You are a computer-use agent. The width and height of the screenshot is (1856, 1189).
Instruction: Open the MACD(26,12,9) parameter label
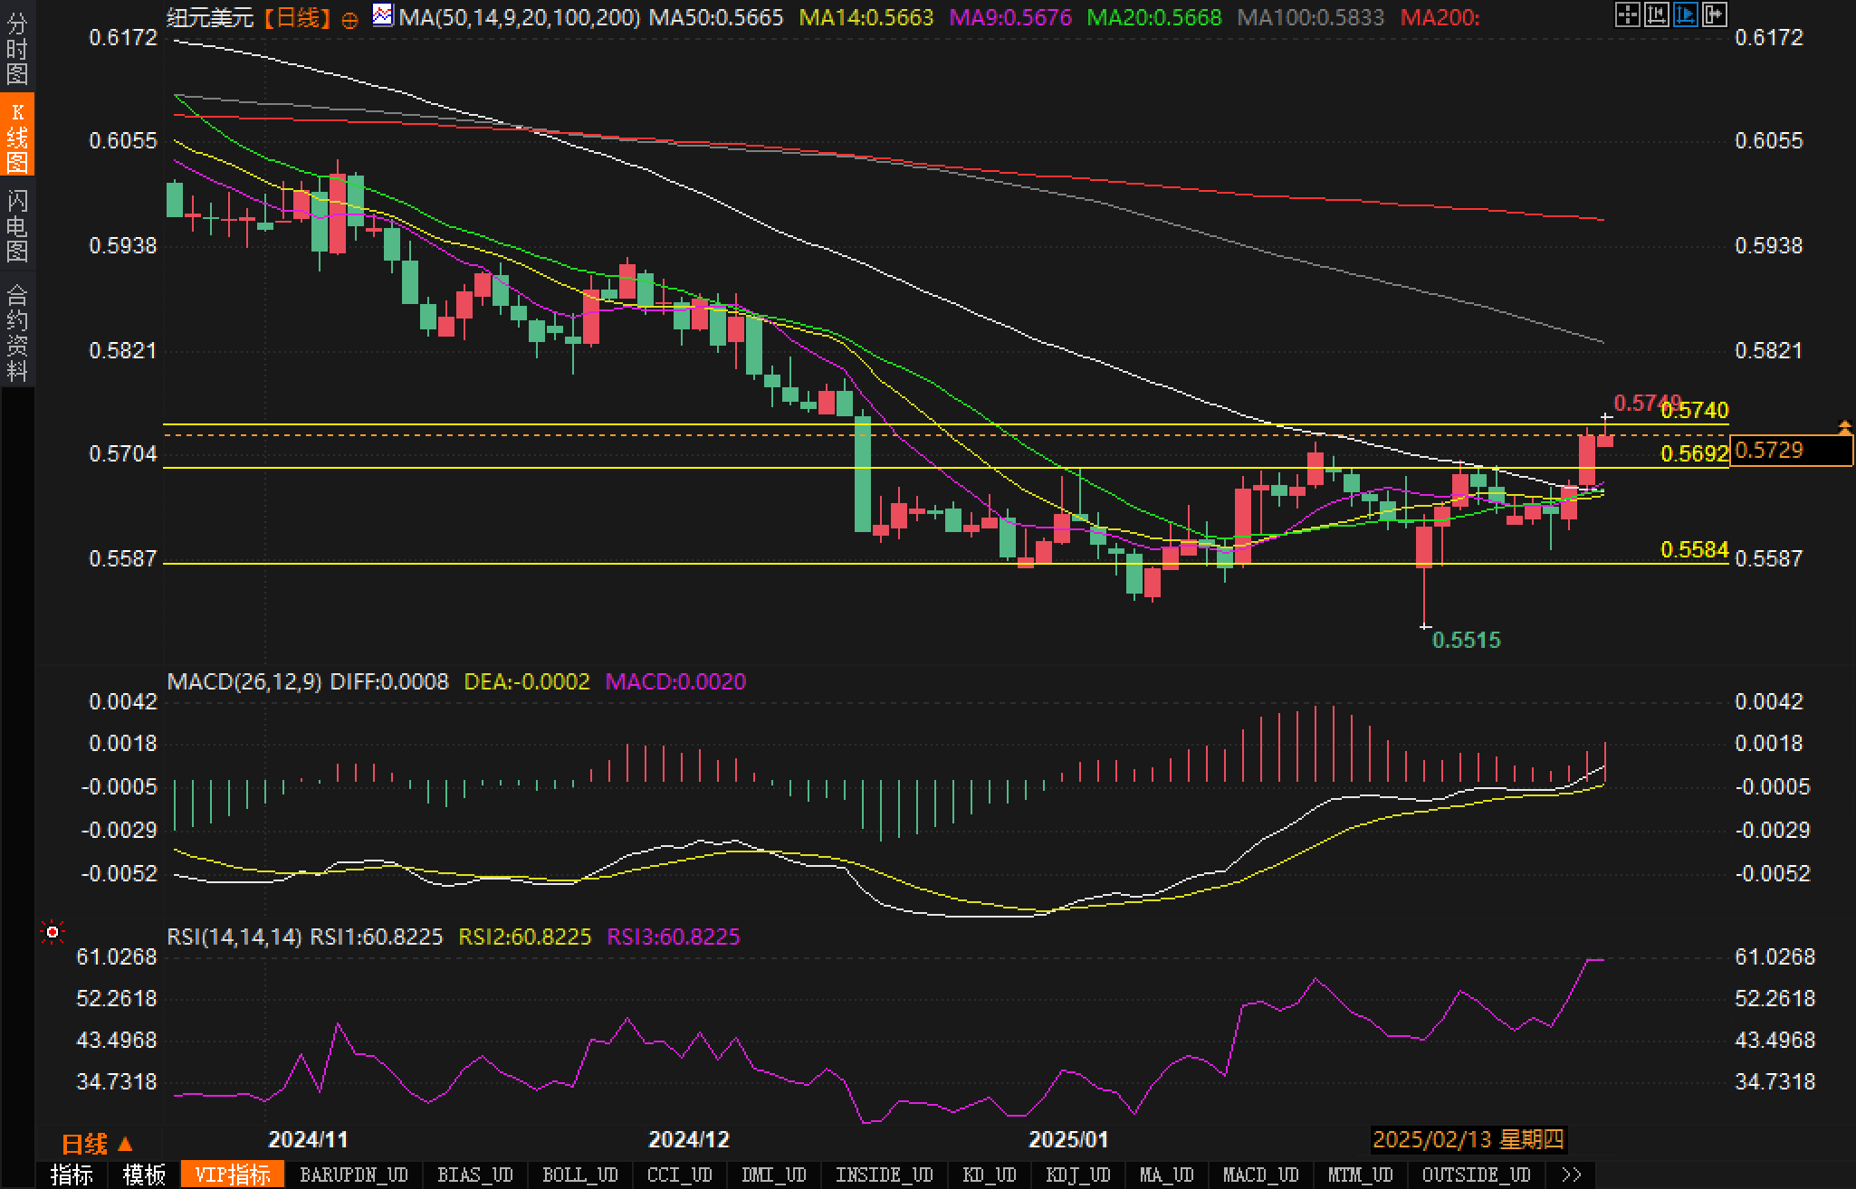coord(244,681)
